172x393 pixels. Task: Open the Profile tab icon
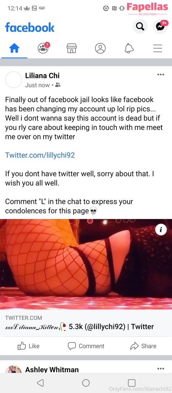tap(100, 48)
